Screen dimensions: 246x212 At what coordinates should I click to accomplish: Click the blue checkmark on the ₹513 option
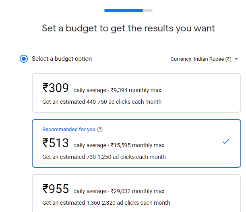click(226, 141)
